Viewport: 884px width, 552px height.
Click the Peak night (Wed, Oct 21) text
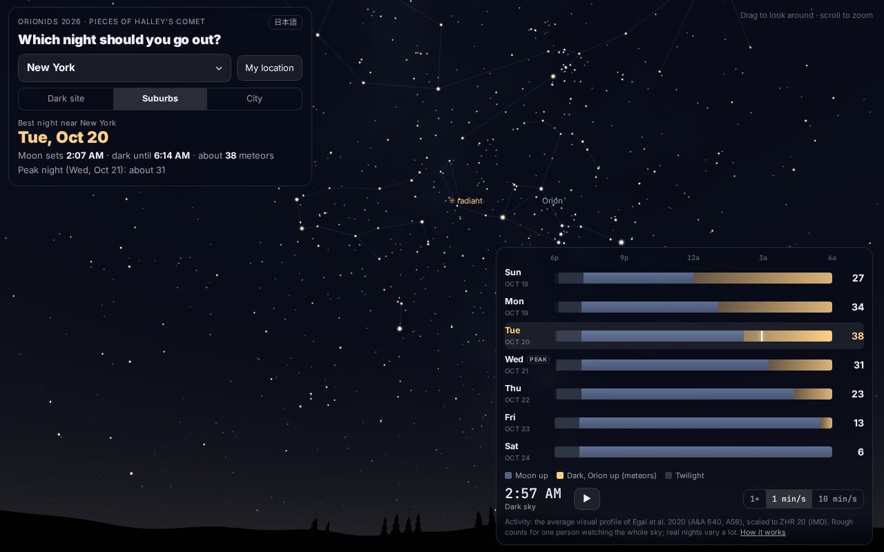[92, 170]
